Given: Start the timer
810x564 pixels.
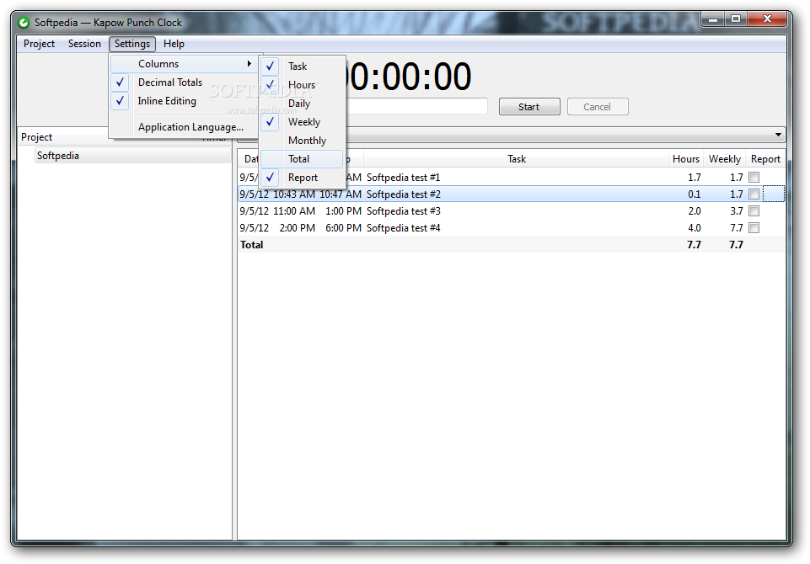Looking at the screenshot, I should 529,107.
